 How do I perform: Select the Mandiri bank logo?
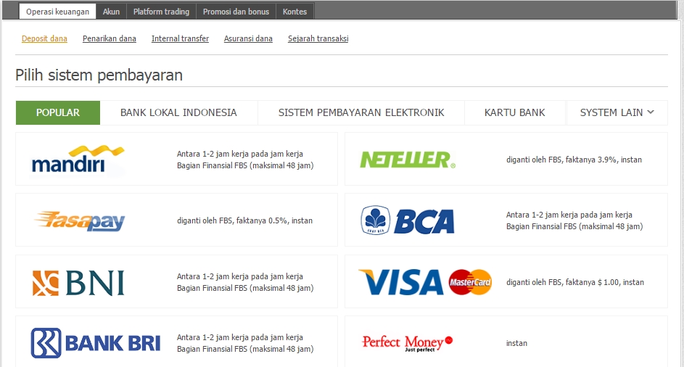[x=78, y=160]
